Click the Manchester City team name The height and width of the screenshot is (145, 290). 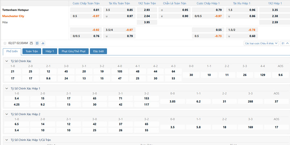(x=13, y=16)
